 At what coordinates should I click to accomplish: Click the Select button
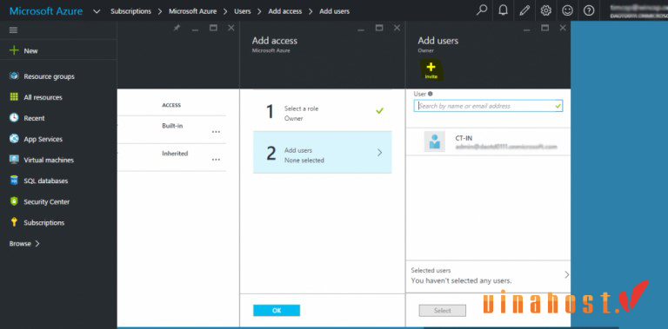(442, 310)
